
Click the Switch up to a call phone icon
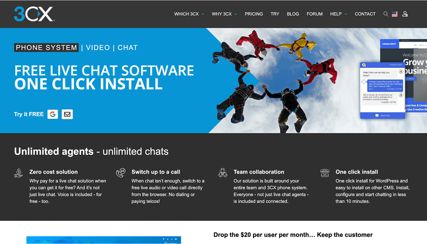click(x=121, y=173)
